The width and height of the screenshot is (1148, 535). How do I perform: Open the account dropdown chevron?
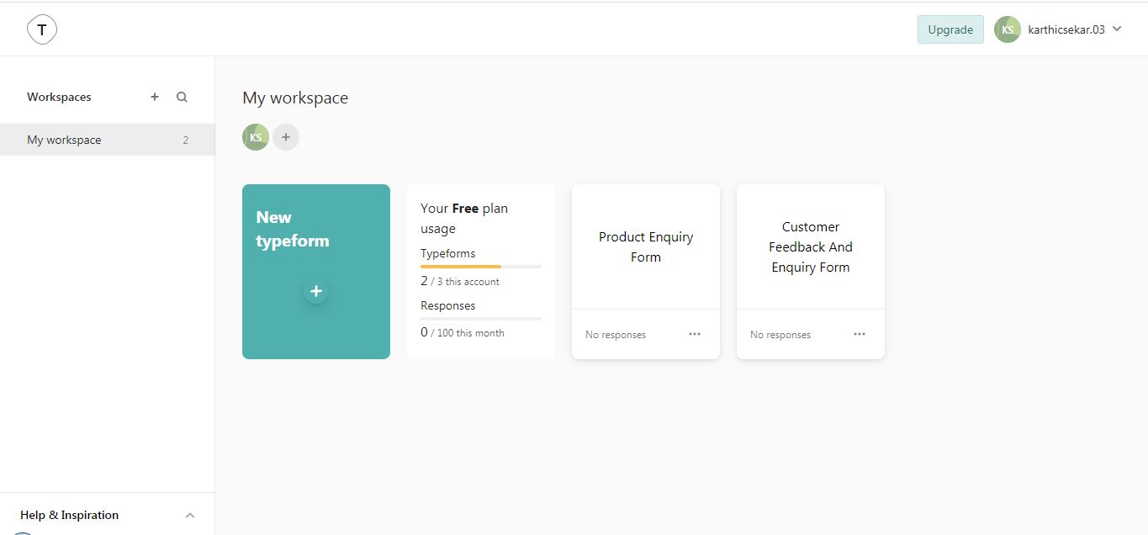pos(1117,29)
